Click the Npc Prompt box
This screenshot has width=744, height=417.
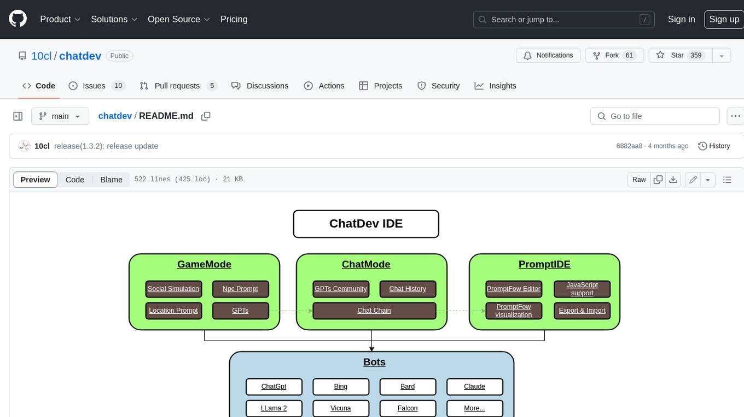point(240,289)
